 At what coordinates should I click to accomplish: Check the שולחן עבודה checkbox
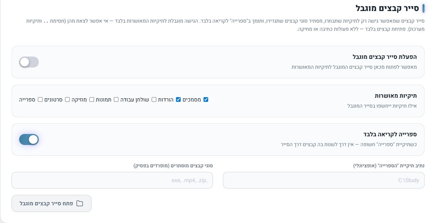point(154,99)
